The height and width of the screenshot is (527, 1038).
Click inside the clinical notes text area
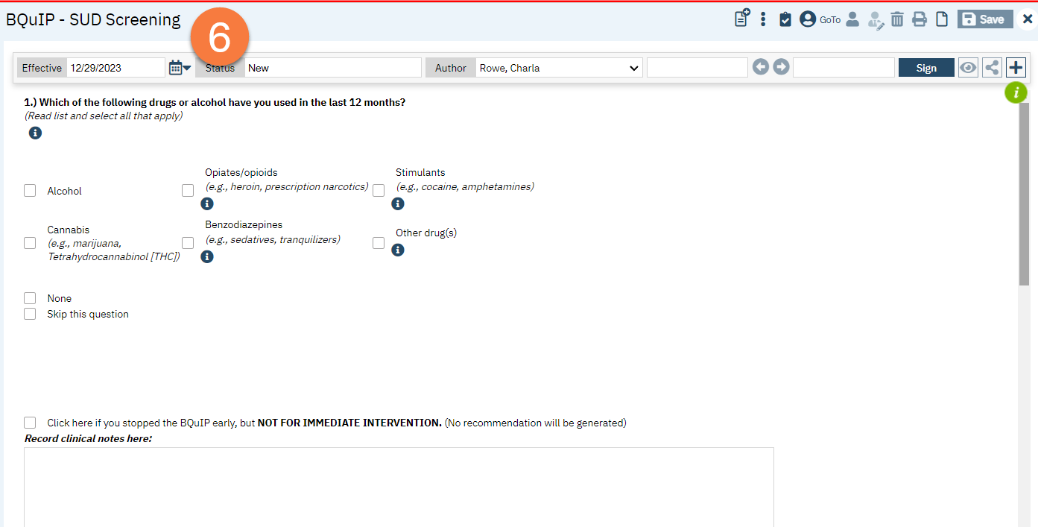[399, 485]
